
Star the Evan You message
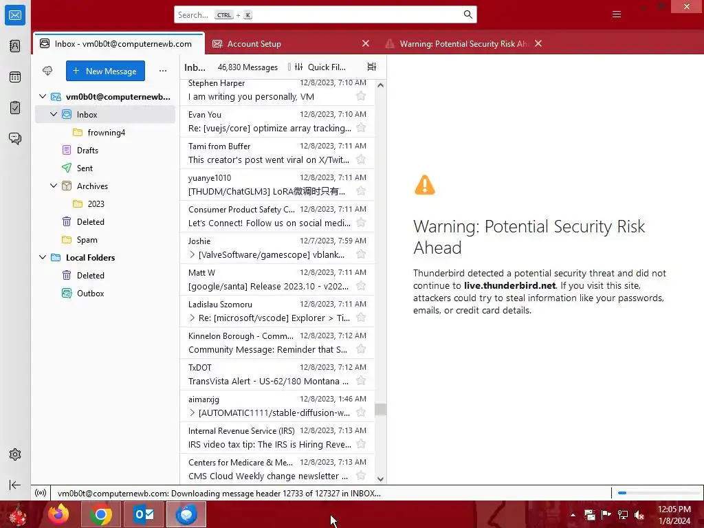click(x=360, y=127)
